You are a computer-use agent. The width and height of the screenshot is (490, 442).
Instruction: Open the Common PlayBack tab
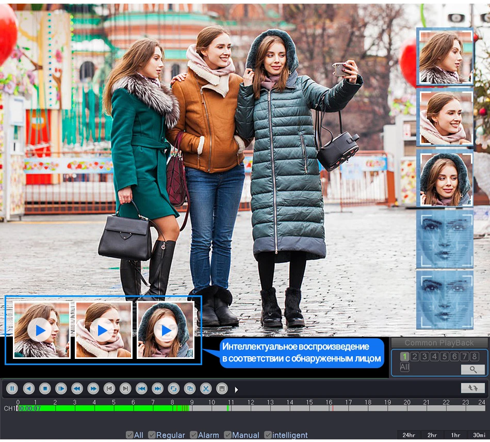[x=439, y=343]
